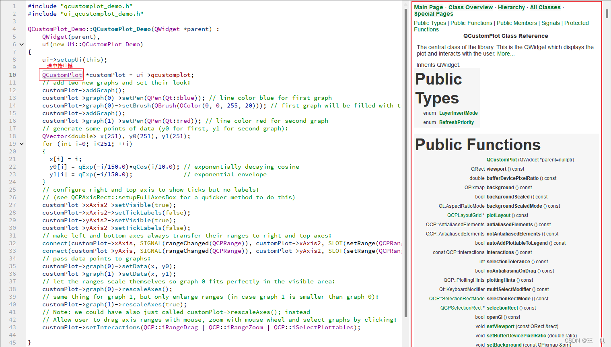This screenshot has height=347, width=611.
Task: Click the qExp envelope expression on line 23
Action: click(x=105, y=174)
